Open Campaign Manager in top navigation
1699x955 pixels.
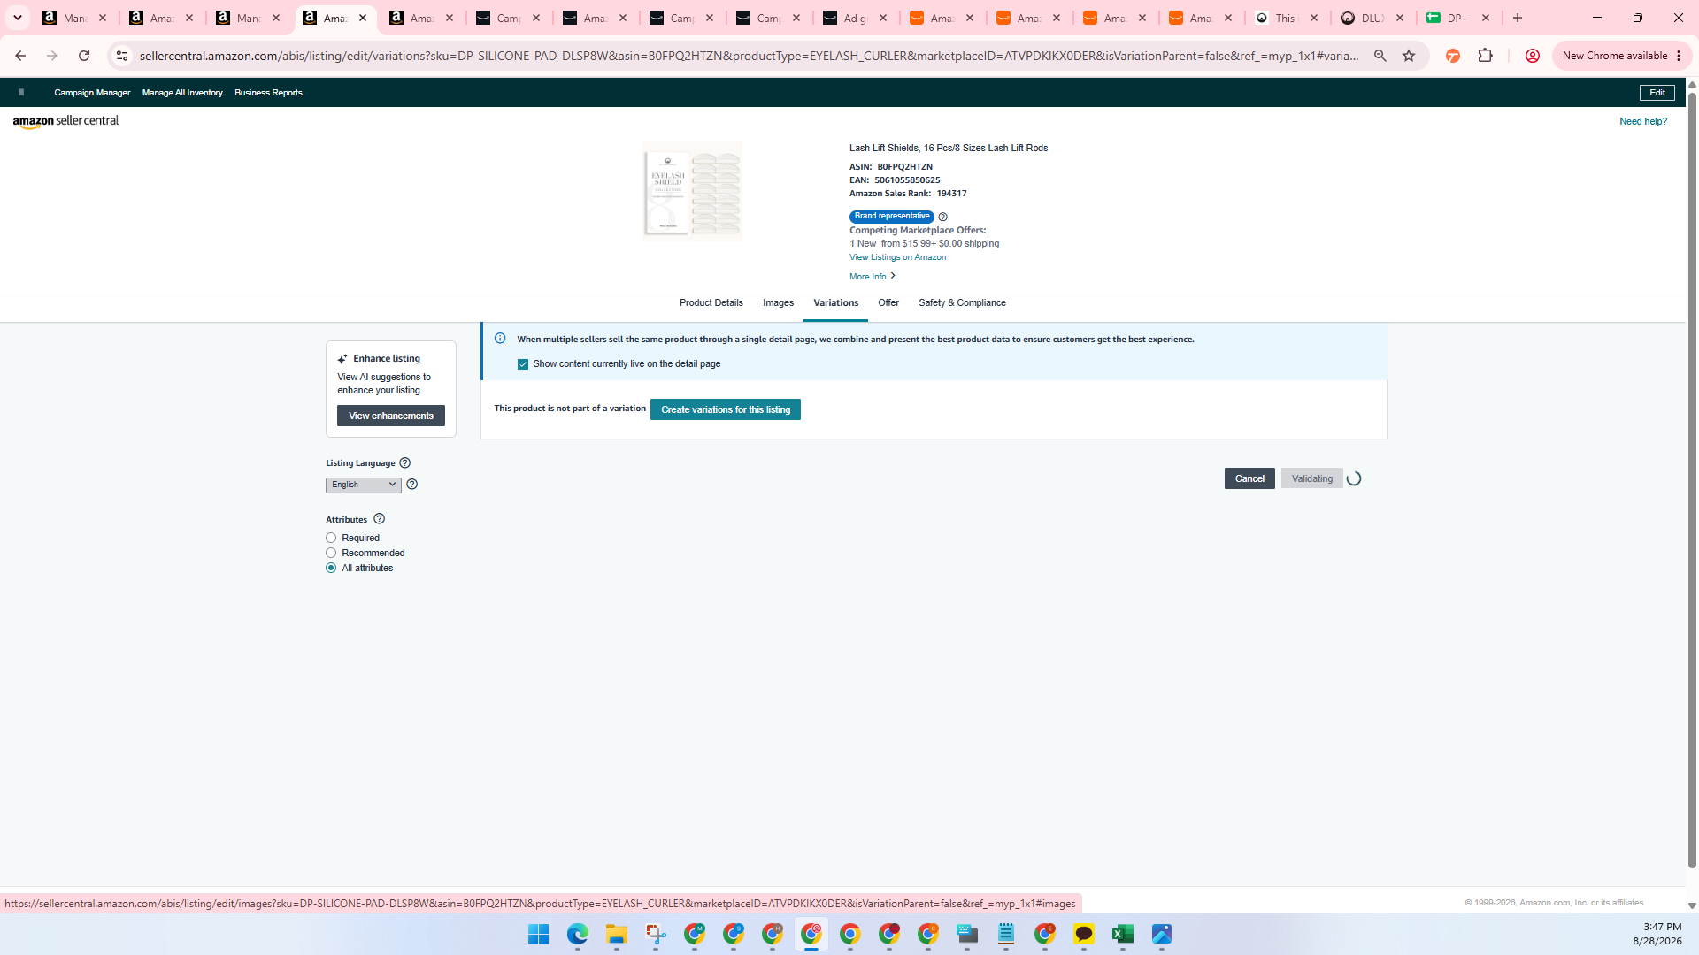[x=92, y=92]
